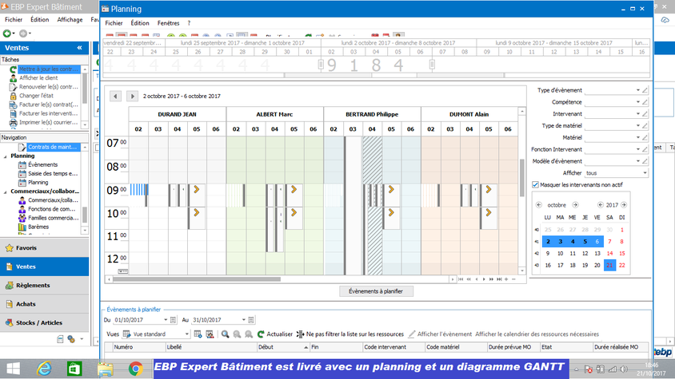Click the Afficher le client person icon
This screenshot has width=675, height=379.
point(14,78)
